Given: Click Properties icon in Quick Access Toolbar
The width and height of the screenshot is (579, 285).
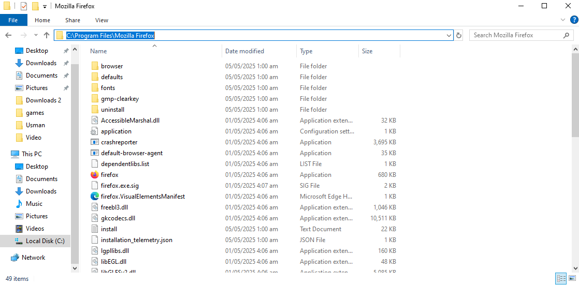Looking at the screenshot, I should pos(24,6).
